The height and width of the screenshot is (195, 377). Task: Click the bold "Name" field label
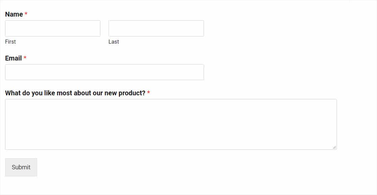point(14,14)
